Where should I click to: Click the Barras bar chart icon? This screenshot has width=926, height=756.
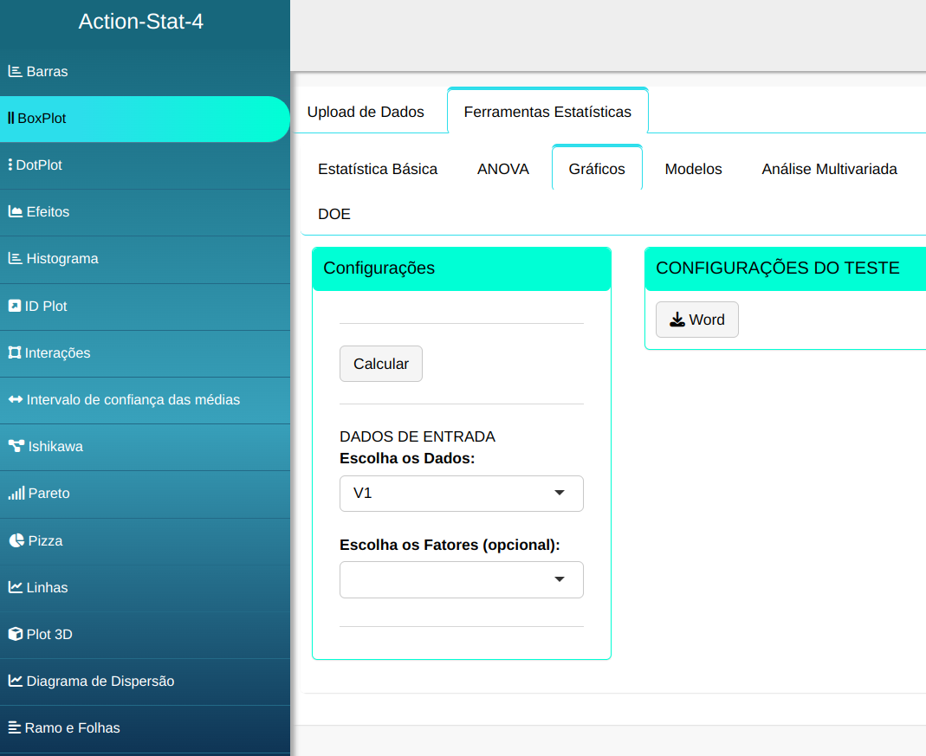pos(16,71)
